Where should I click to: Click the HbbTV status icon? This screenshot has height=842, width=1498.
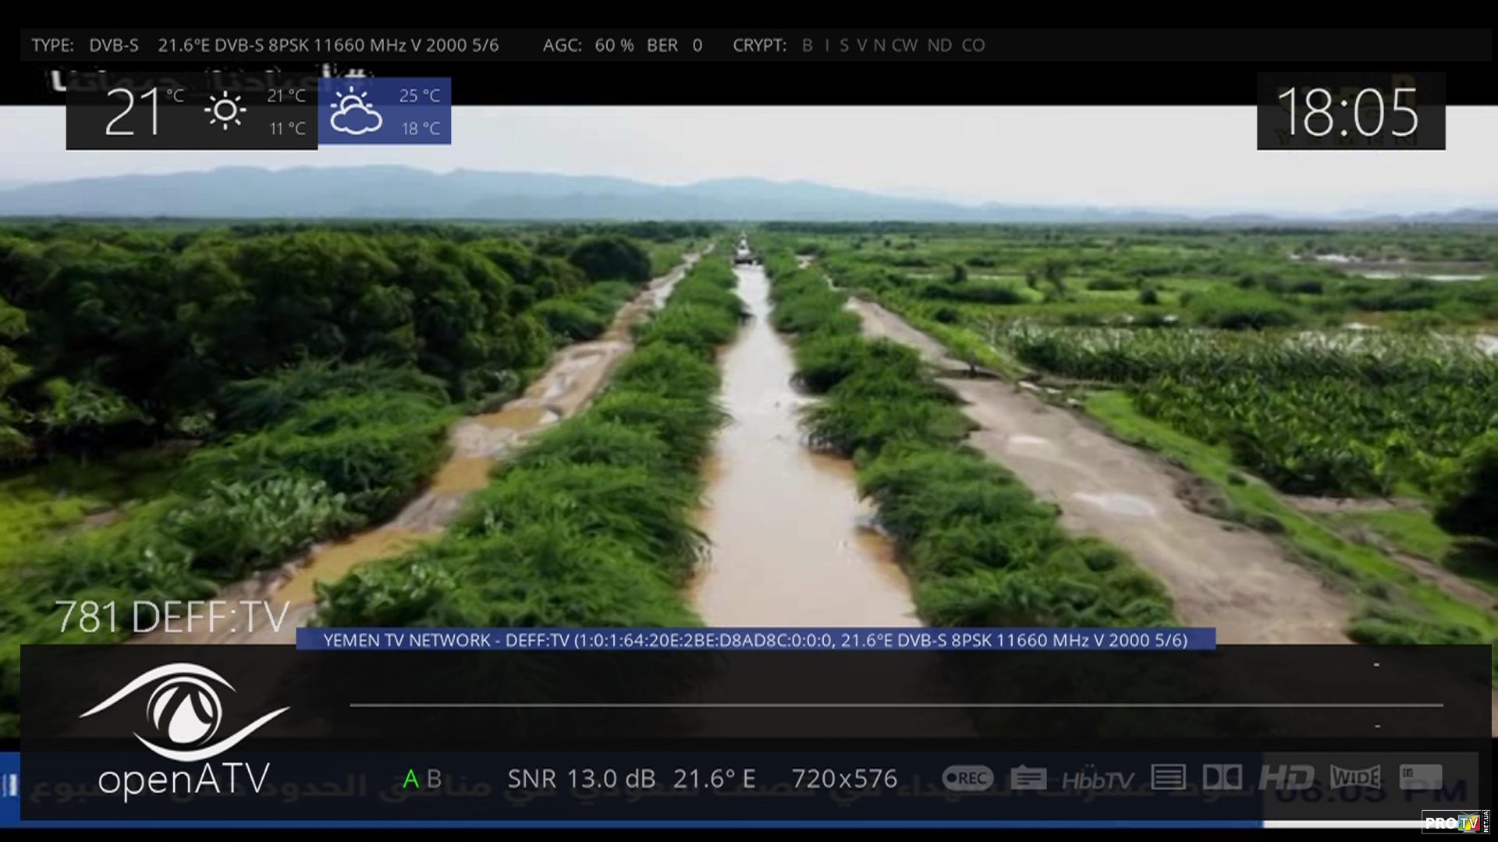[1098, 779]
